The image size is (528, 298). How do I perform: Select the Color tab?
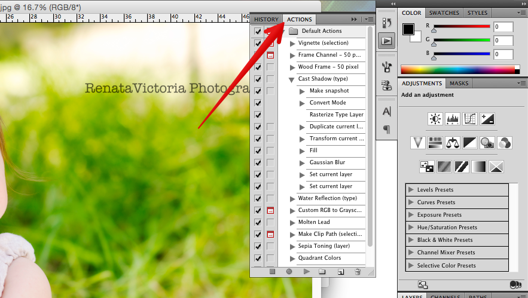coord(411,13)
